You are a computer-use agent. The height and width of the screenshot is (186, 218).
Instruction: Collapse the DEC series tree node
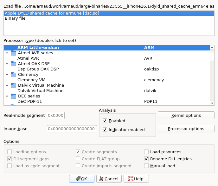(7, 96)
